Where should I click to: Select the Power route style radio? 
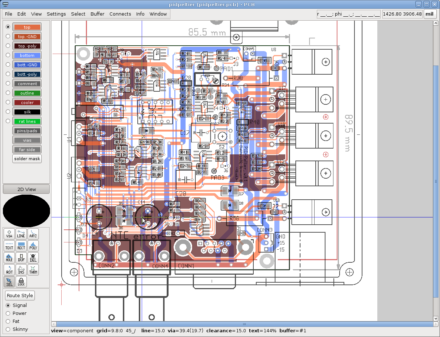coord(8,313)
